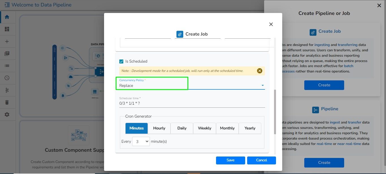Switch to the Yearly cron tab

(x=250, y=128)
